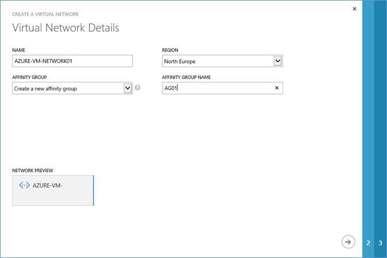Click the help icon next to Affinity Group
Image resolution: width=387 pixels, height=258 pixels.
(138, 88)
